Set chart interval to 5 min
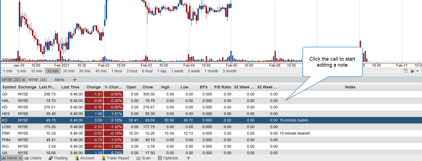Image resolution: width=422 pixels, height=161 pixels. pos(22,71)
